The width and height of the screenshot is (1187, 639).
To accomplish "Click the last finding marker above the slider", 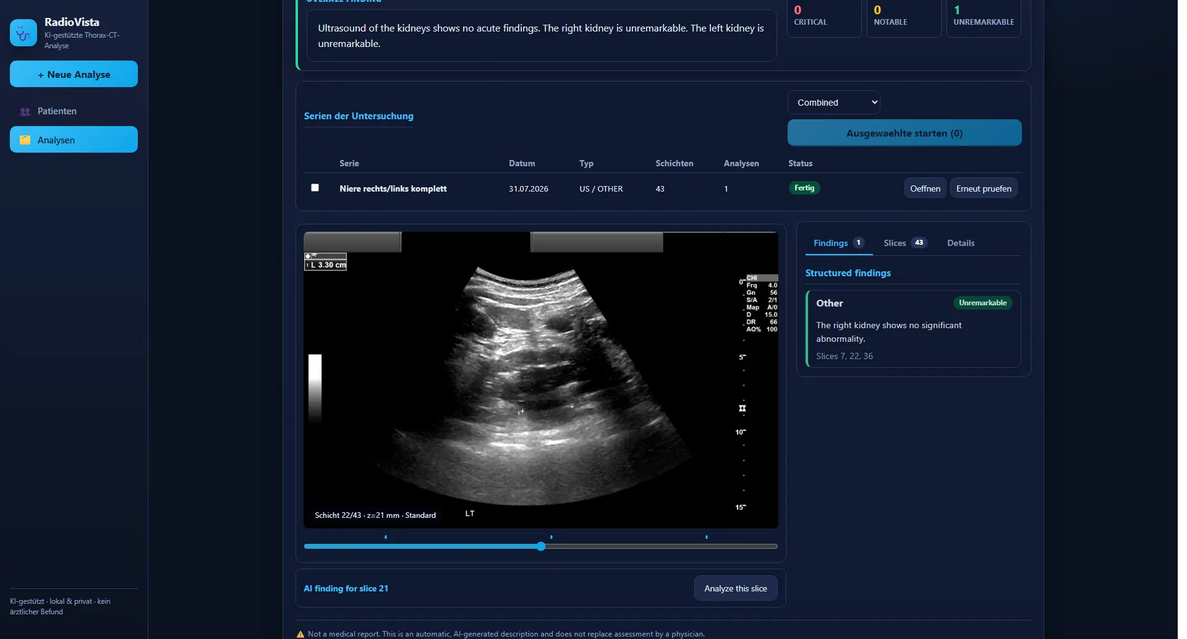I will (x=707, y=537).
